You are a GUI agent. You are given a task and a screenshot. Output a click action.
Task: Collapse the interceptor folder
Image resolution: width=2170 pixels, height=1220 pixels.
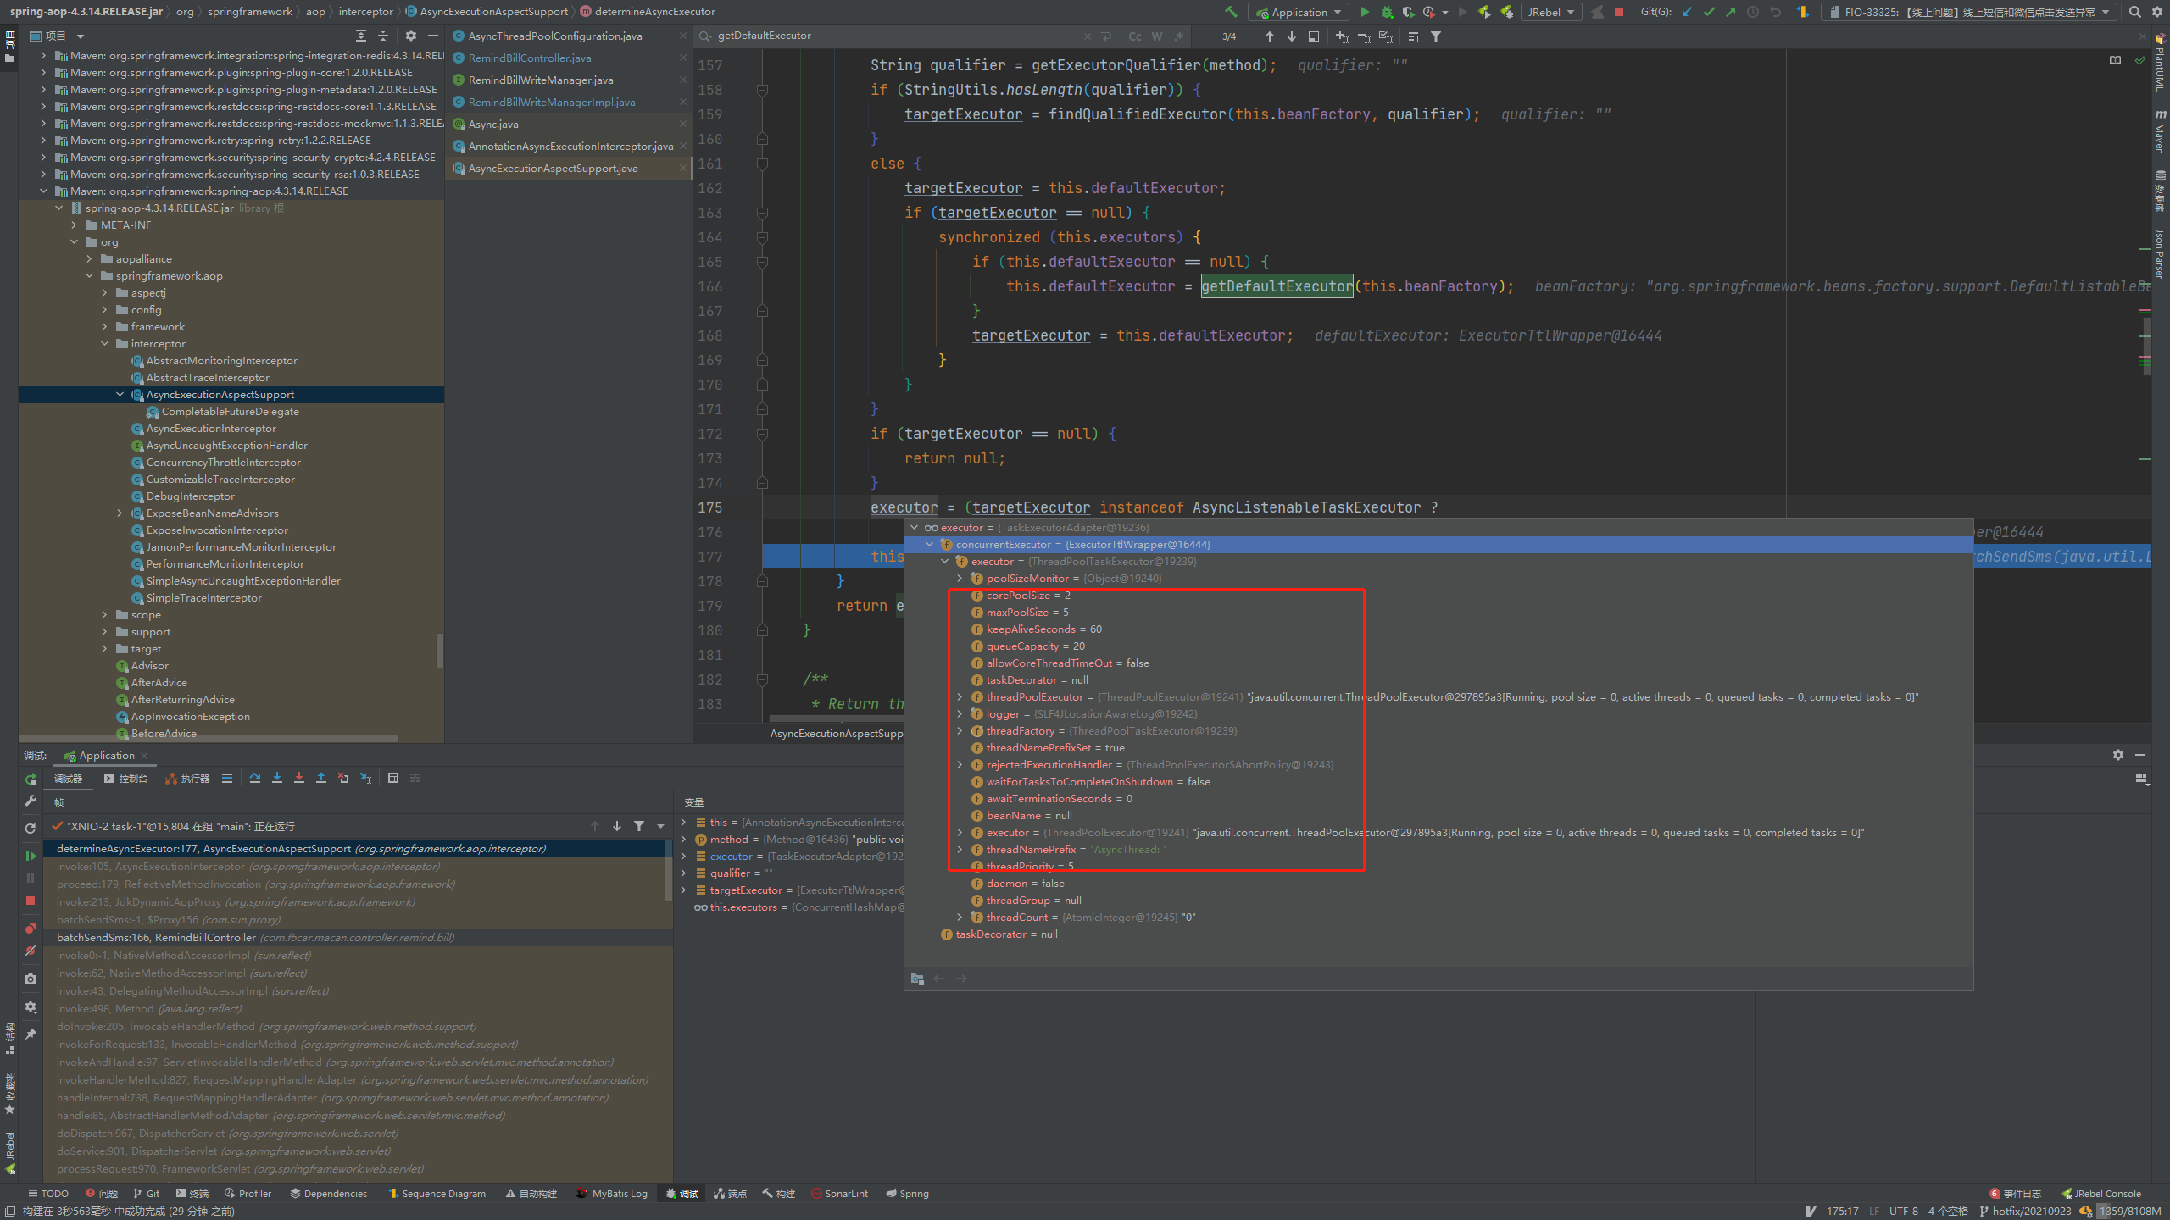click(105, 343)
